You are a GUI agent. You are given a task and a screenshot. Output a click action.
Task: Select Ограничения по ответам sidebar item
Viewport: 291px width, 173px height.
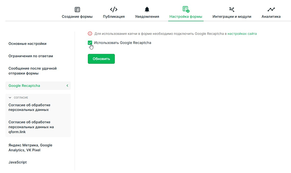[x=31, y=56]
